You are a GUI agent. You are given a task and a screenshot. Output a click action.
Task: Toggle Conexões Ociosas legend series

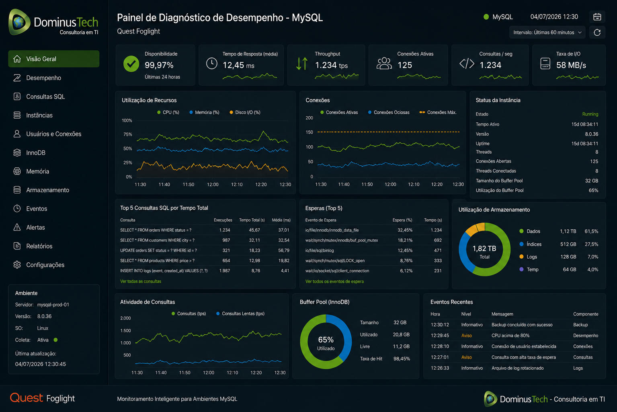click(x=389, y=112)
